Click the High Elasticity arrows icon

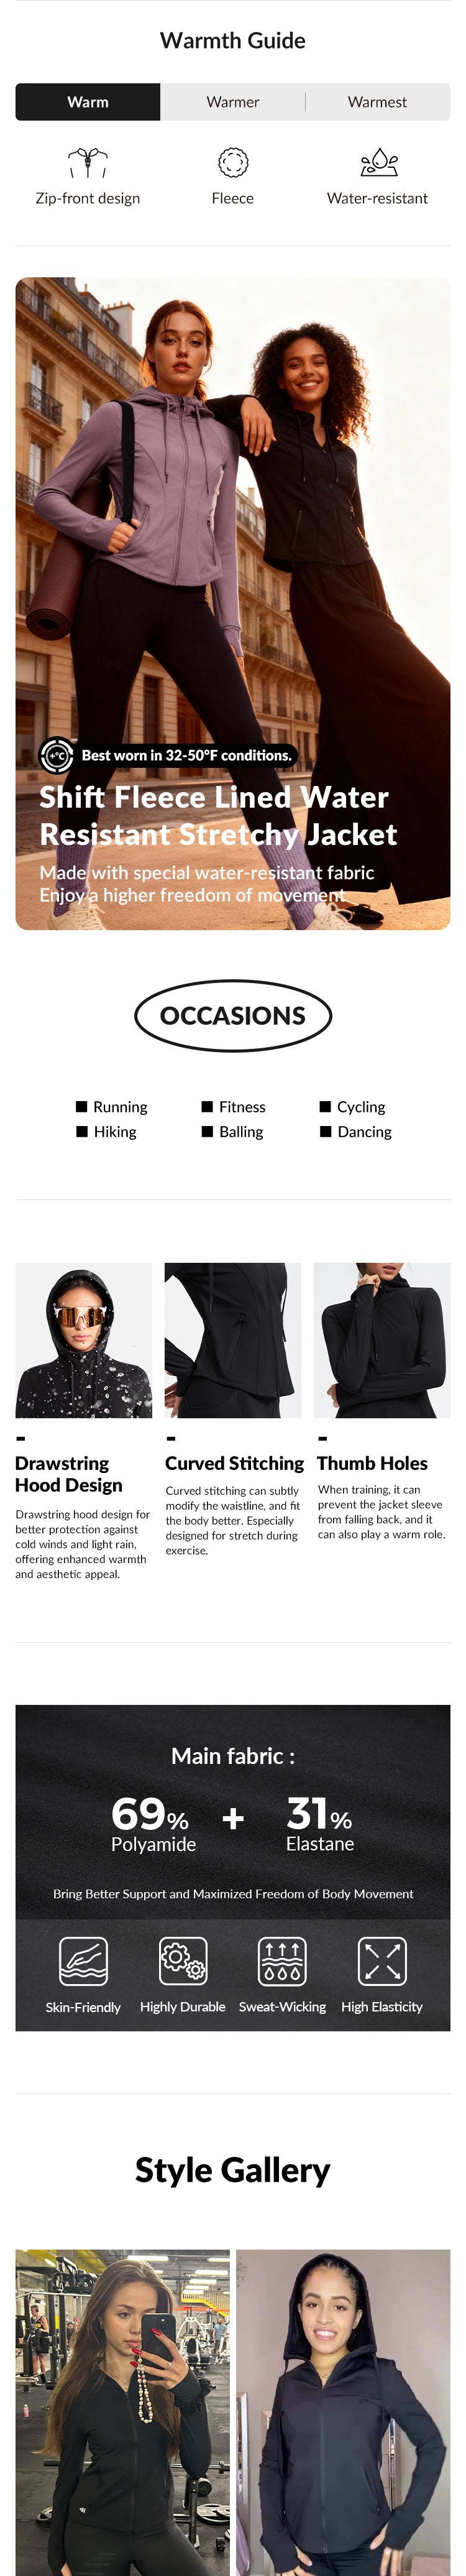coord(382,1961)
